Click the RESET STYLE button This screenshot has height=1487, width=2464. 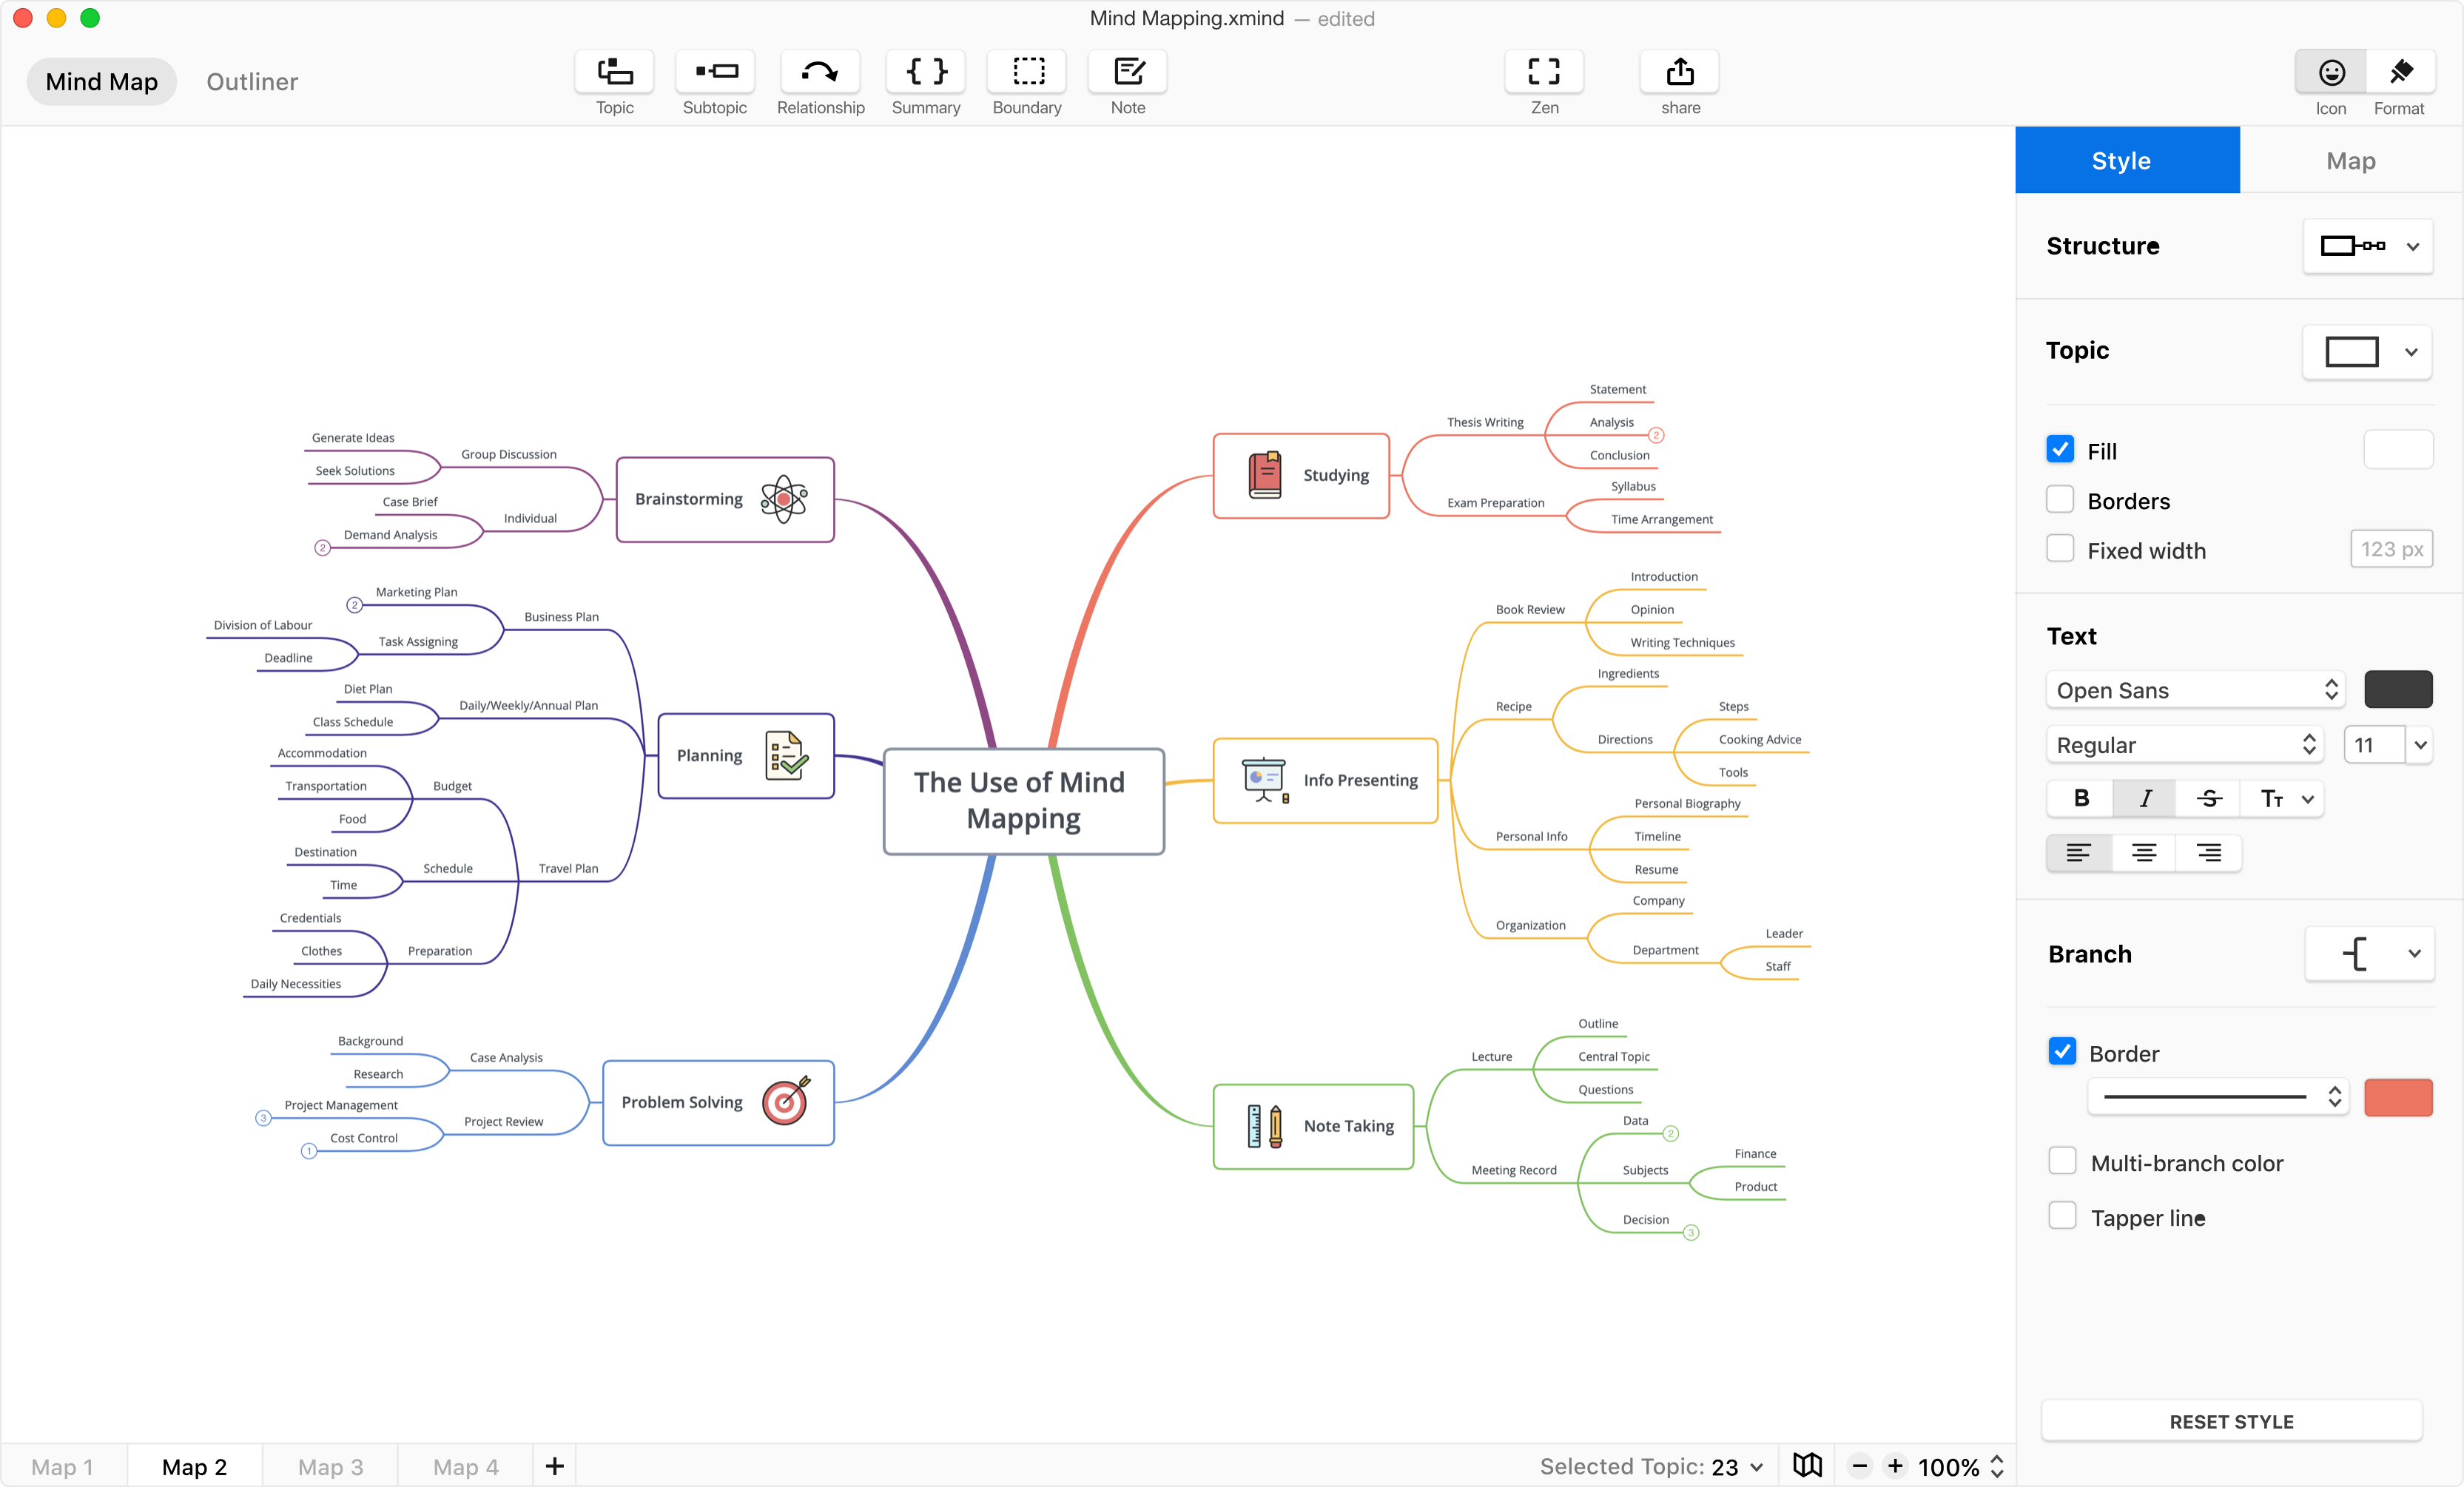[2231, 1421]
